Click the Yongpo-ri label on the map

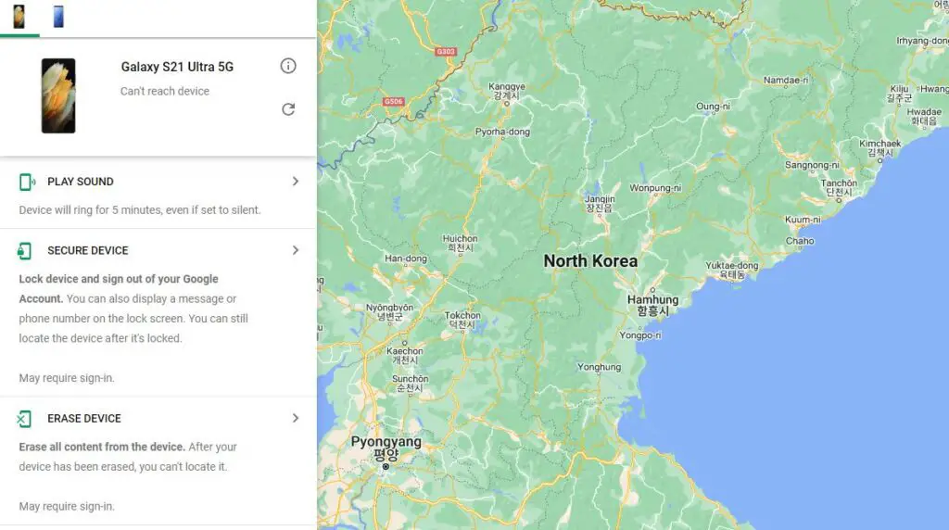(640, 335)
